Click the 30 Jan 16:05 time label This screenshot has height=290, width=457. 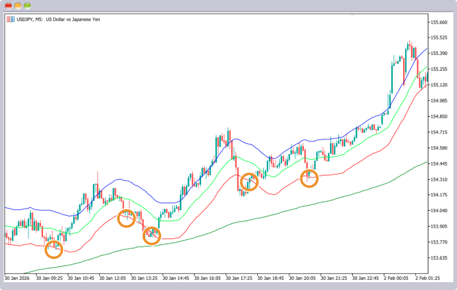pos(207,278)
